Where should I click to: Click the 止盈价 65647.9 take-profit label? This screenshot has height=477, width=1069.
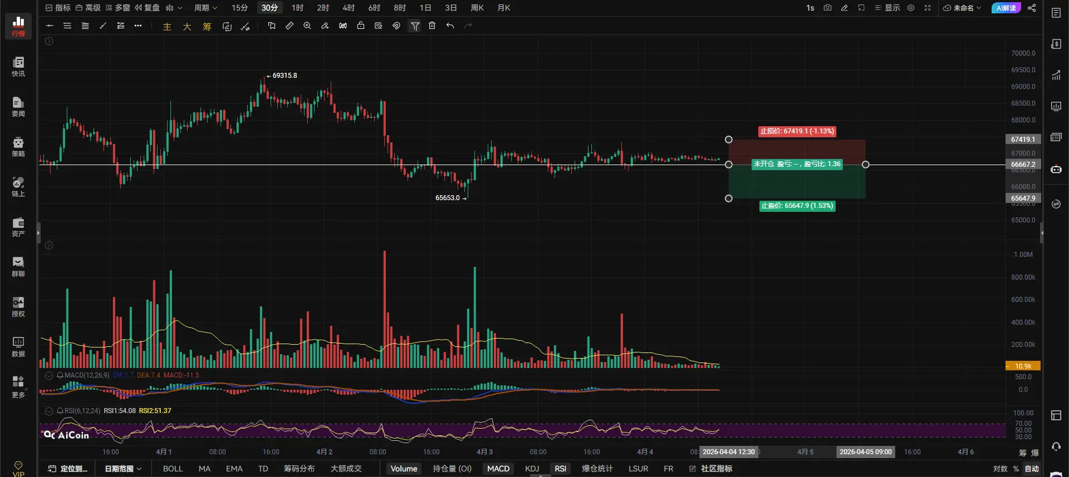click(797, 206)
